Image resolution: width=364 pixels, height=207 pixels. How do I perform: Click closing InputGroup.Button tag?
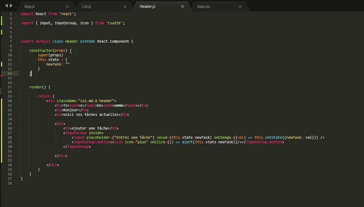coord(263,142)
